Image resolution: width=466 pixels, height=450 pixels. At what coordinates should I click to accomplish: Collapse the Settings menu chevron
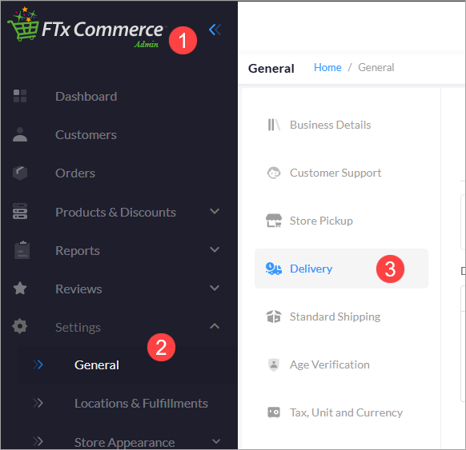click(x=215, y=326)
